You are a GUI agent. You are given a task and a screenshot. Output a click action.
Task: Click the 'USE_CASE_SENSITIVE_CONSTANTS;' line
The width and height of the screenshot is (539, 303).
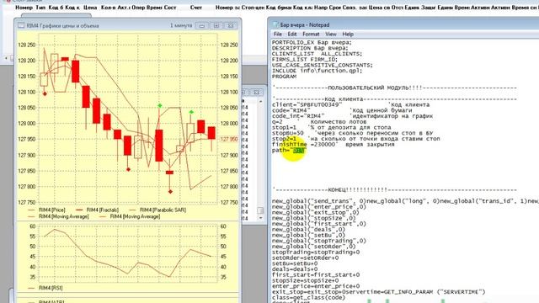[322, 66]
